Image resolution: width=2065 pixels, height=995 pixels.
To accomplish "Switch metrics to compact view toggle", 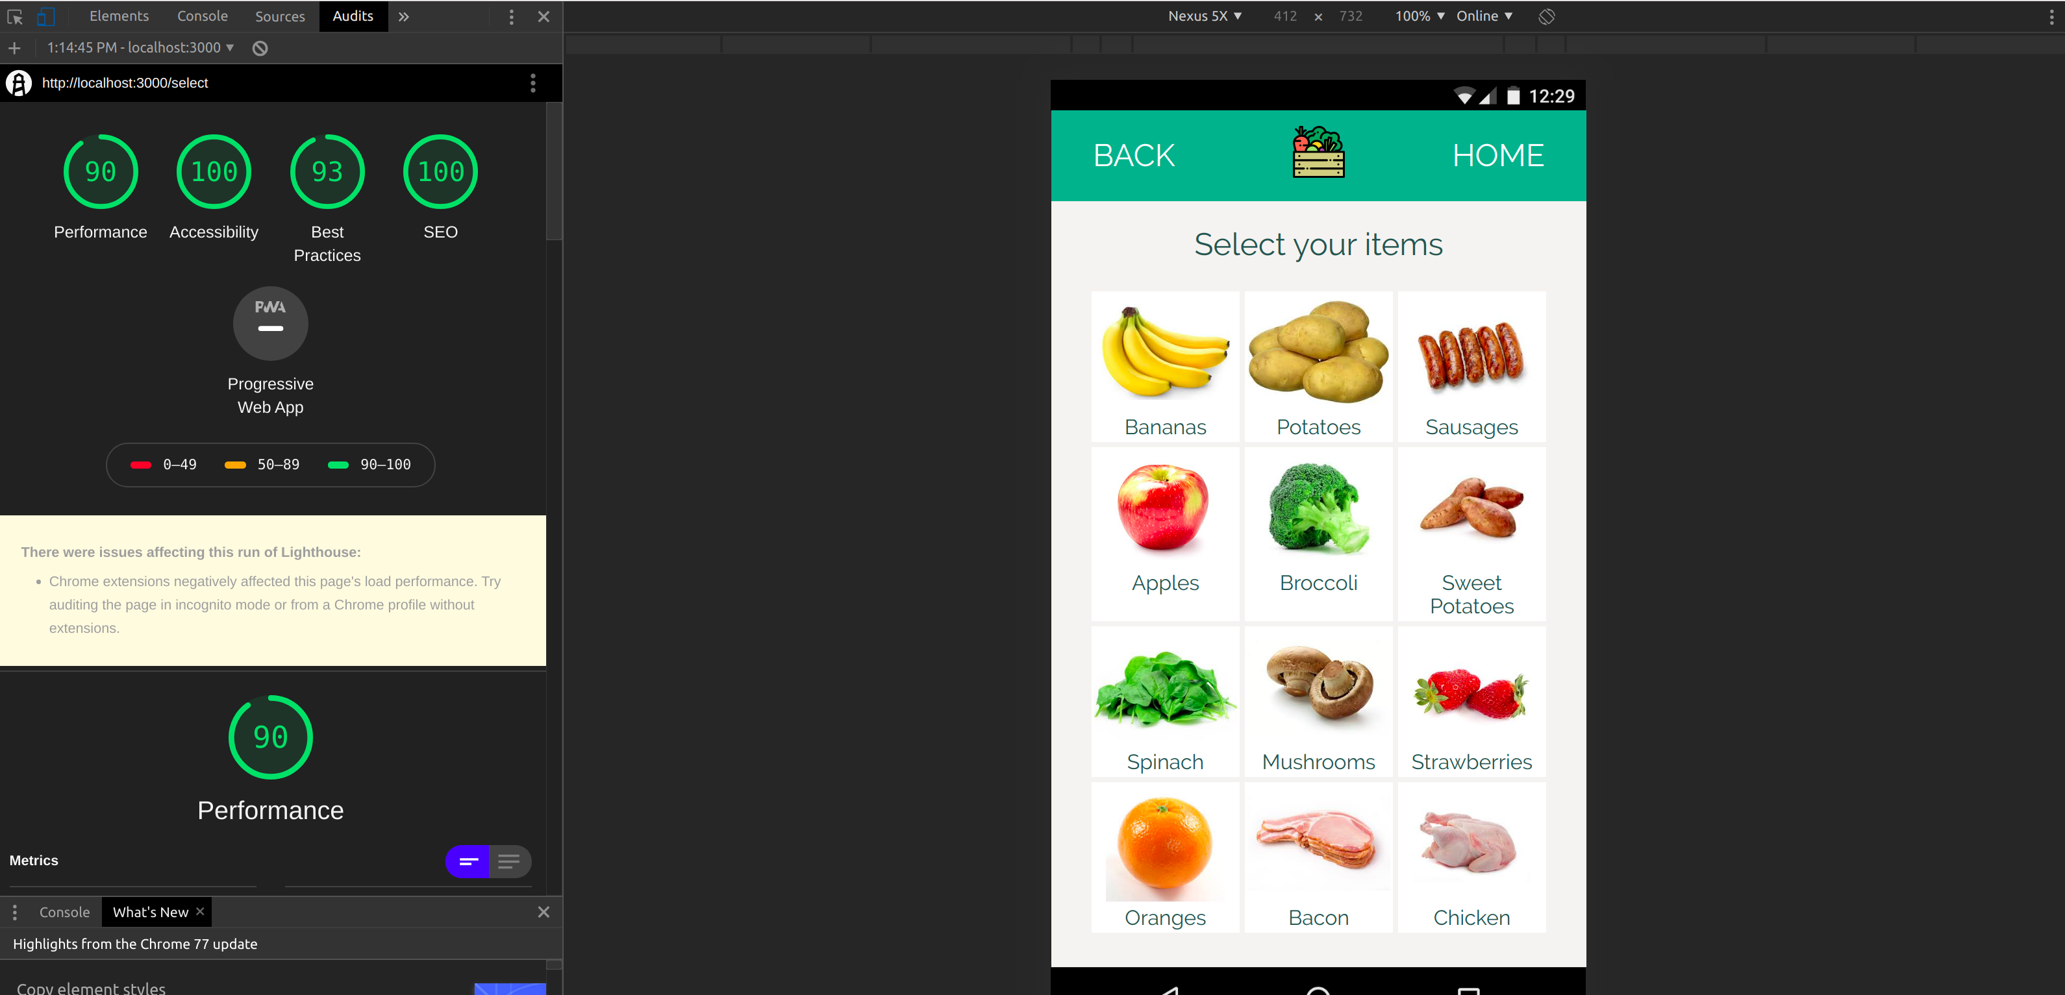I will (468, 861).
